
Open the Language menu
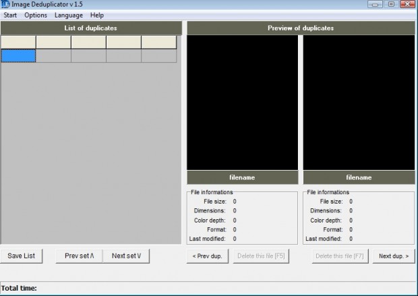(x=69, y=16)
